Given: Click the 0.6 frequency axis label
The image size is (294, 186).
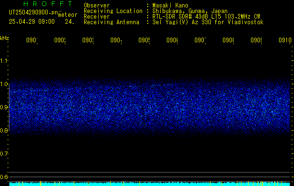Looking at the screenshot, I should click(x=4, y=177).
